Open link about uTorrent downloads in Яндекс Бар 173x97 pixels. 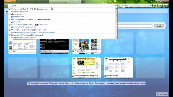click(x=49, y=83)
